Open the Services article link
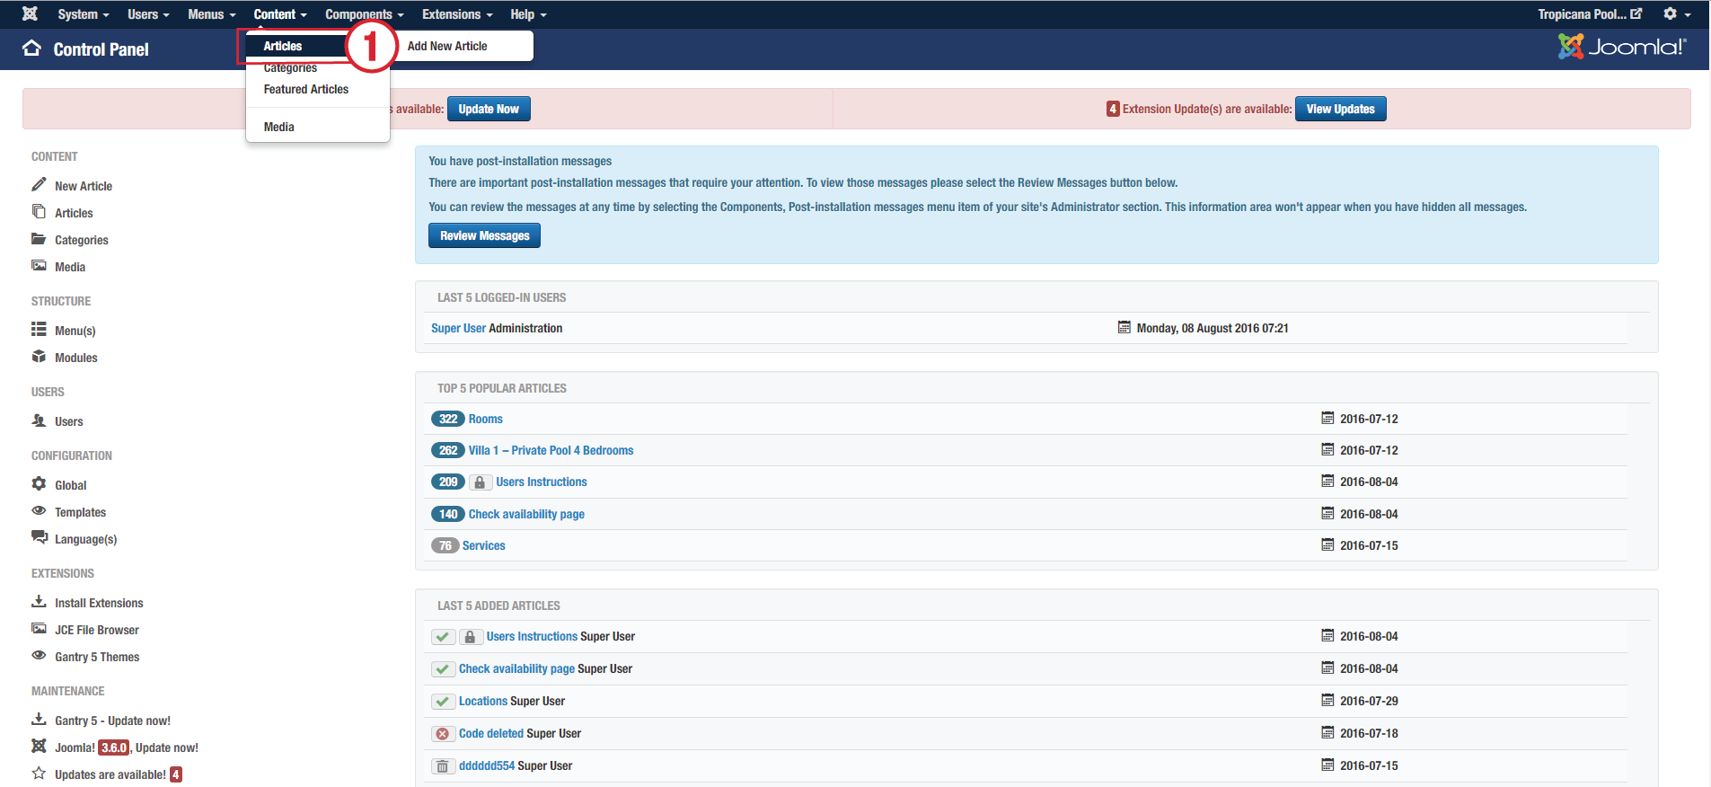The image size is (1711, 787). tap(483, 545)
